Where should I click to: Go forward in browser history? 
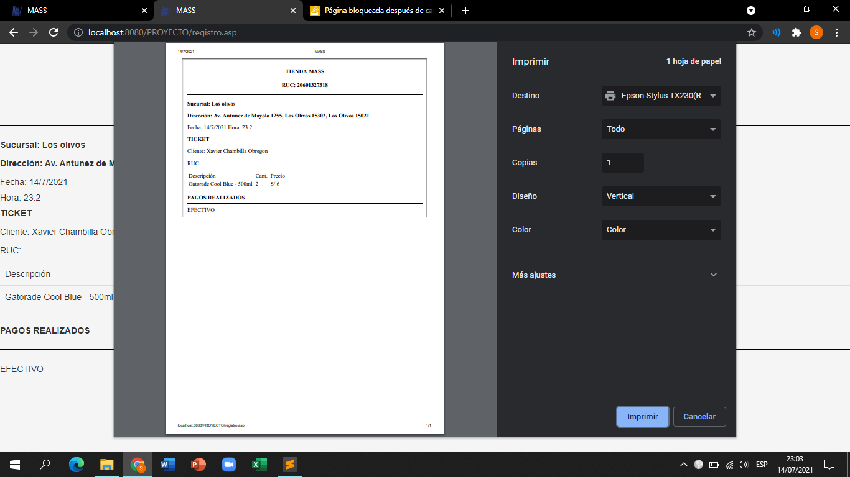(34, 32)
